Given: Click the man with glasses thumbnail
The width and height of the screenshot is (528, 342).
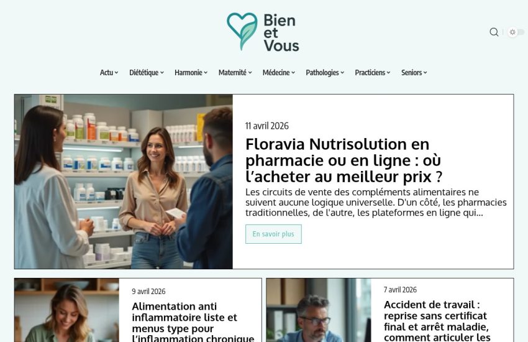Looking at the screenshot, I should (319, 310).
